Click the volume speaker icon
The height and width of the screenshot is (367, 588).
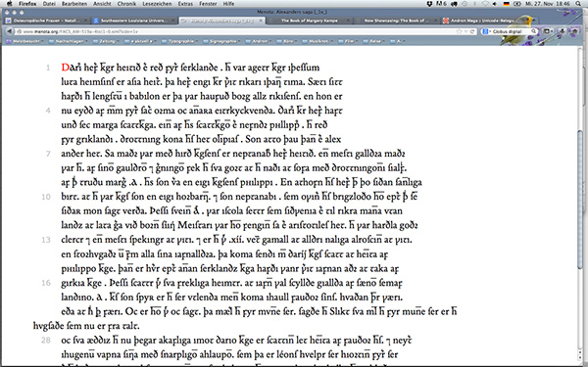pyautogui.click(x=495, y=4)
